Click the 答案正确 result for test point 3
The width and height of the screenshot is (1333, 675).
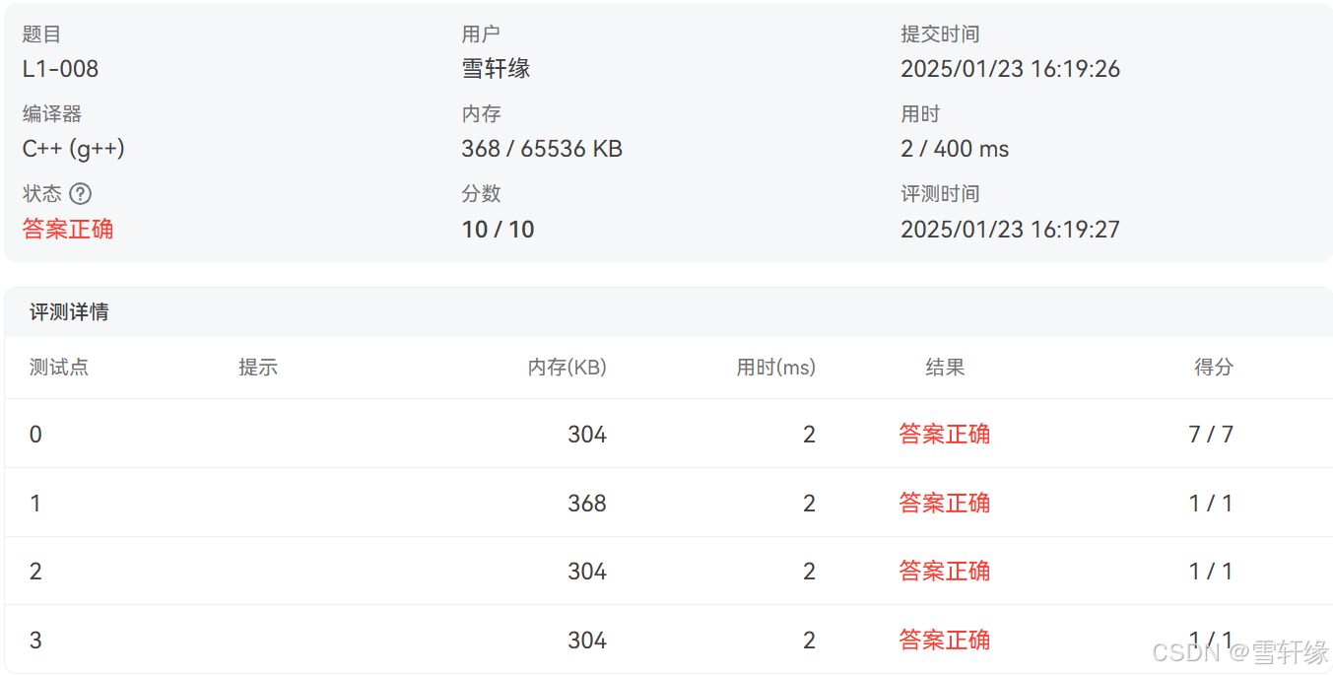[944, 639]
